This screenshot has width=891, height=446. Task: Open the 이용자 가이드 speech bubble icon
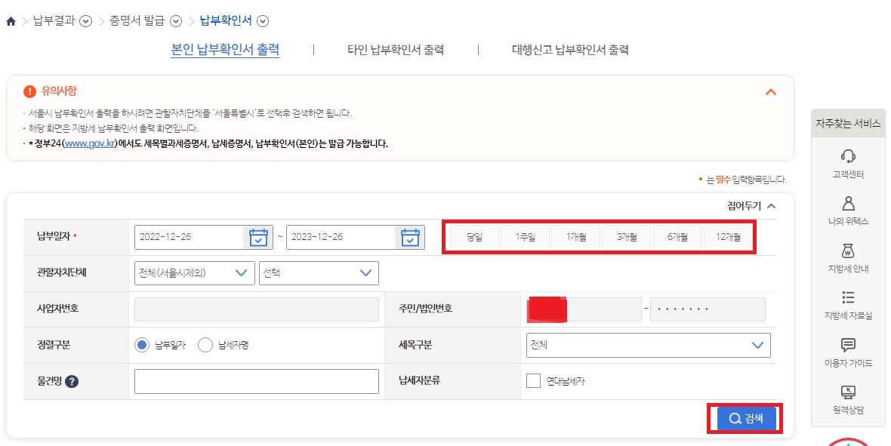pyautogui.click(x=849, y=343)
